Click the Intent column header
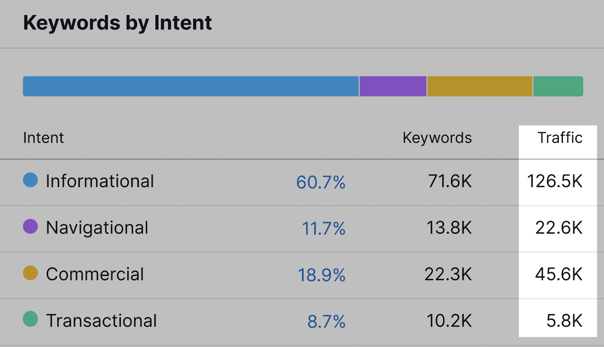This screenshot has height=347, width=604. tap(43, 138)
